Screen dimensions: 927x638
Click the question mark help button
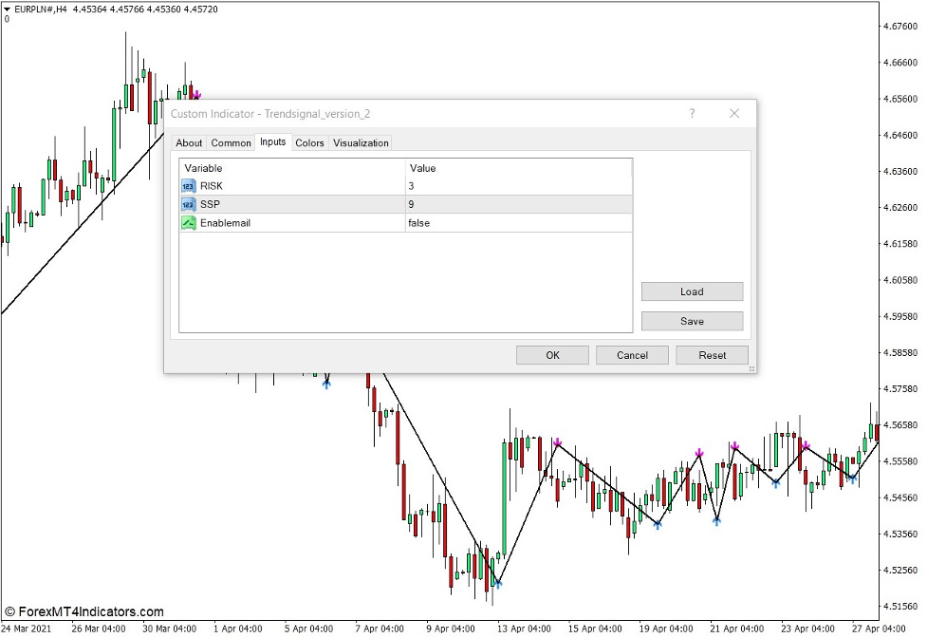coord(692,114)
